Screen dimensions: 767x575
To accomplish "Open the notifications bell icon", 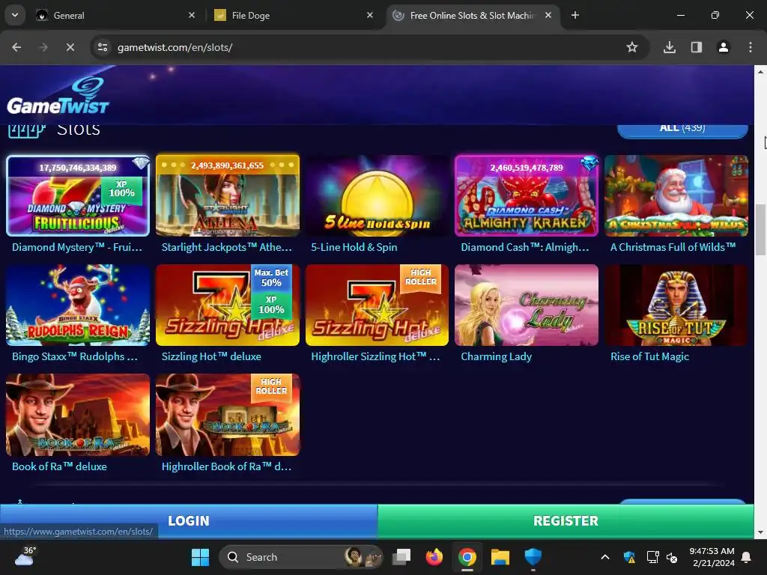I will pos(747,557).
